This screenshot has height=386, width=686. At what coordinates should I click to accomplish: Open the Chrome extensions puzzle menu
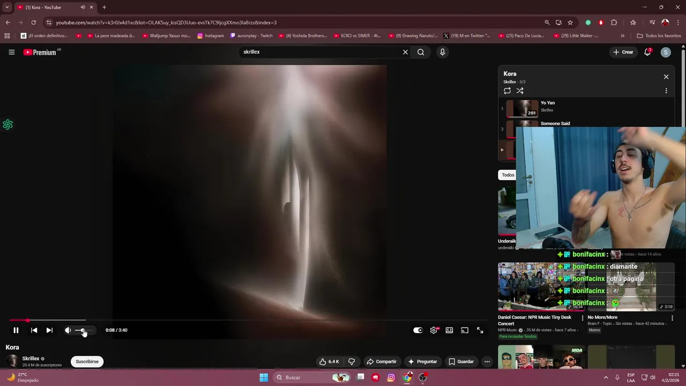coord(614,23)
